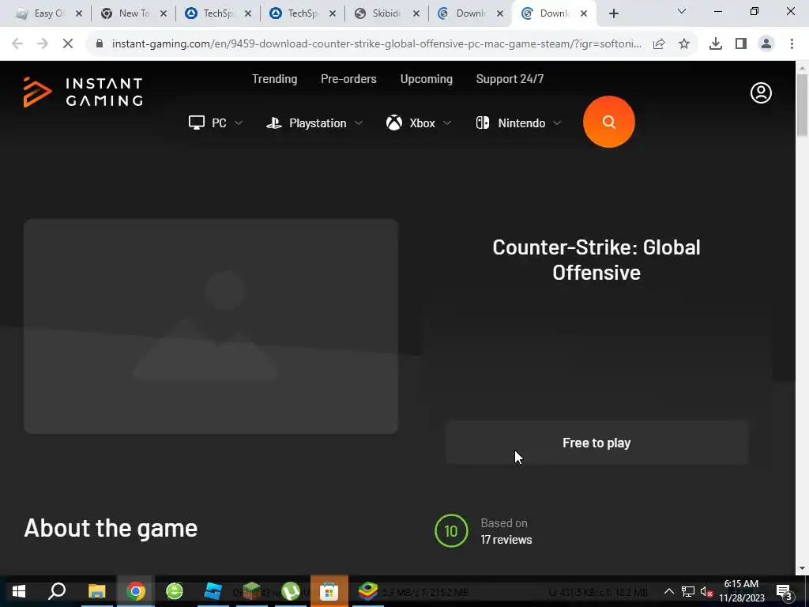Open Chrome downloads icon
The height and width of the screenshot is (607, 809).
click(716, 44)
